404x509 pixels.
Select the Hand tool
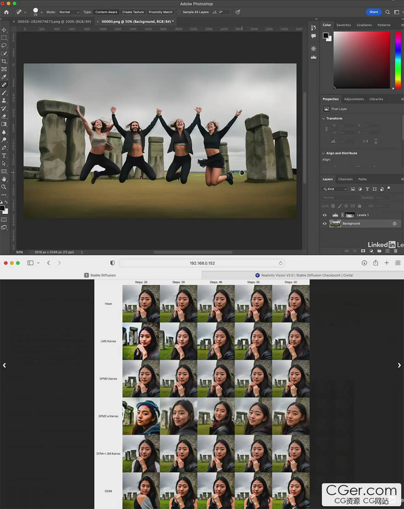click(x=4, y=179)
